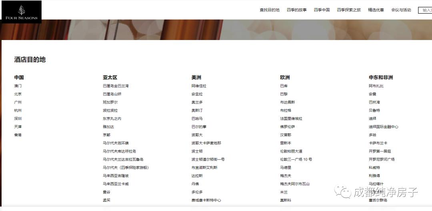This screenshot has height=211, width=432.
Task: Open 四季探索之旅 in the navigation bar
Action: click(349, 10)
